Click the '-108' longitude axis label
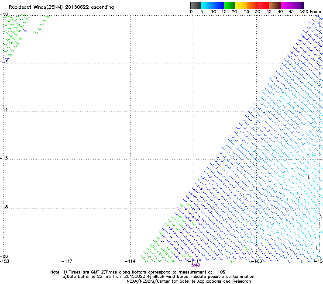 (257, 261)
